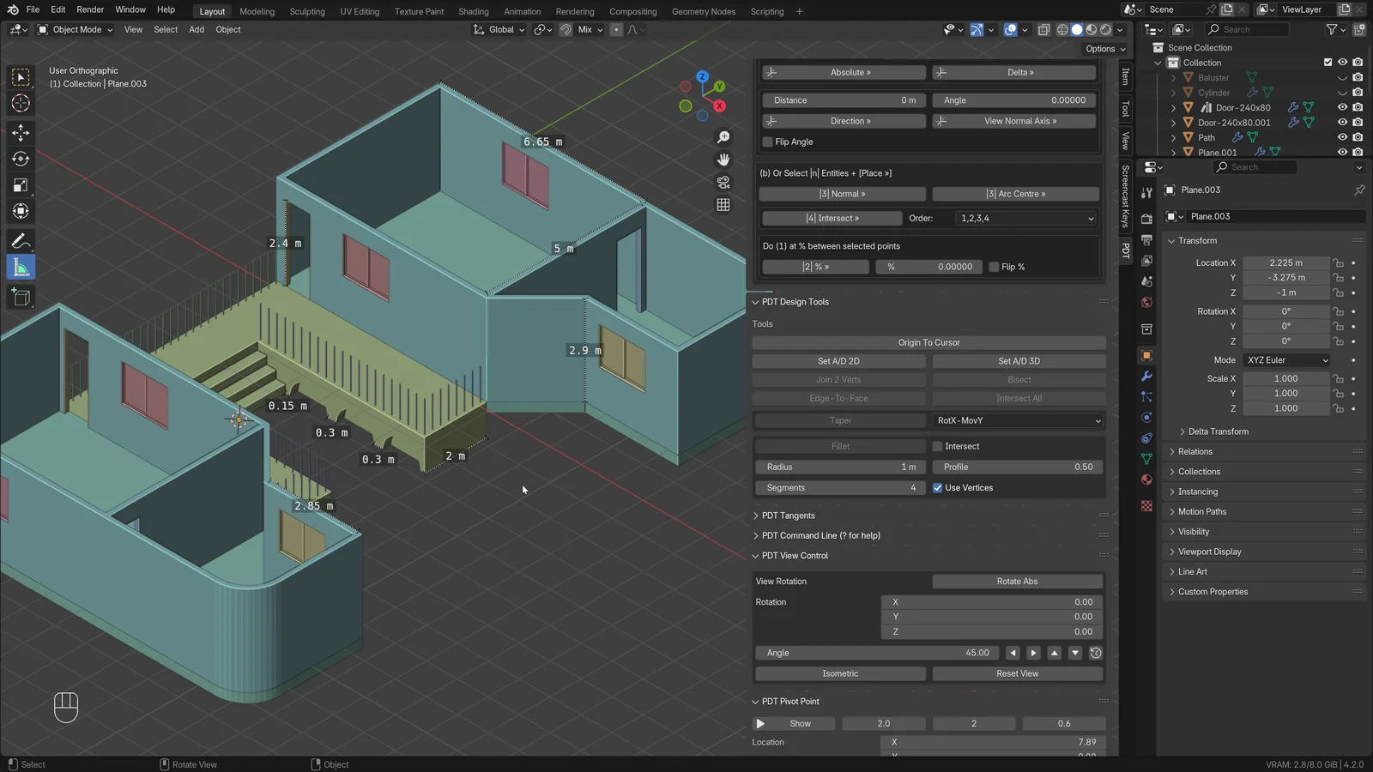Click the Origin To Cursor button
Viewport: 1373px width, 772px height.
pyautogui.click(x=928, y=342)
